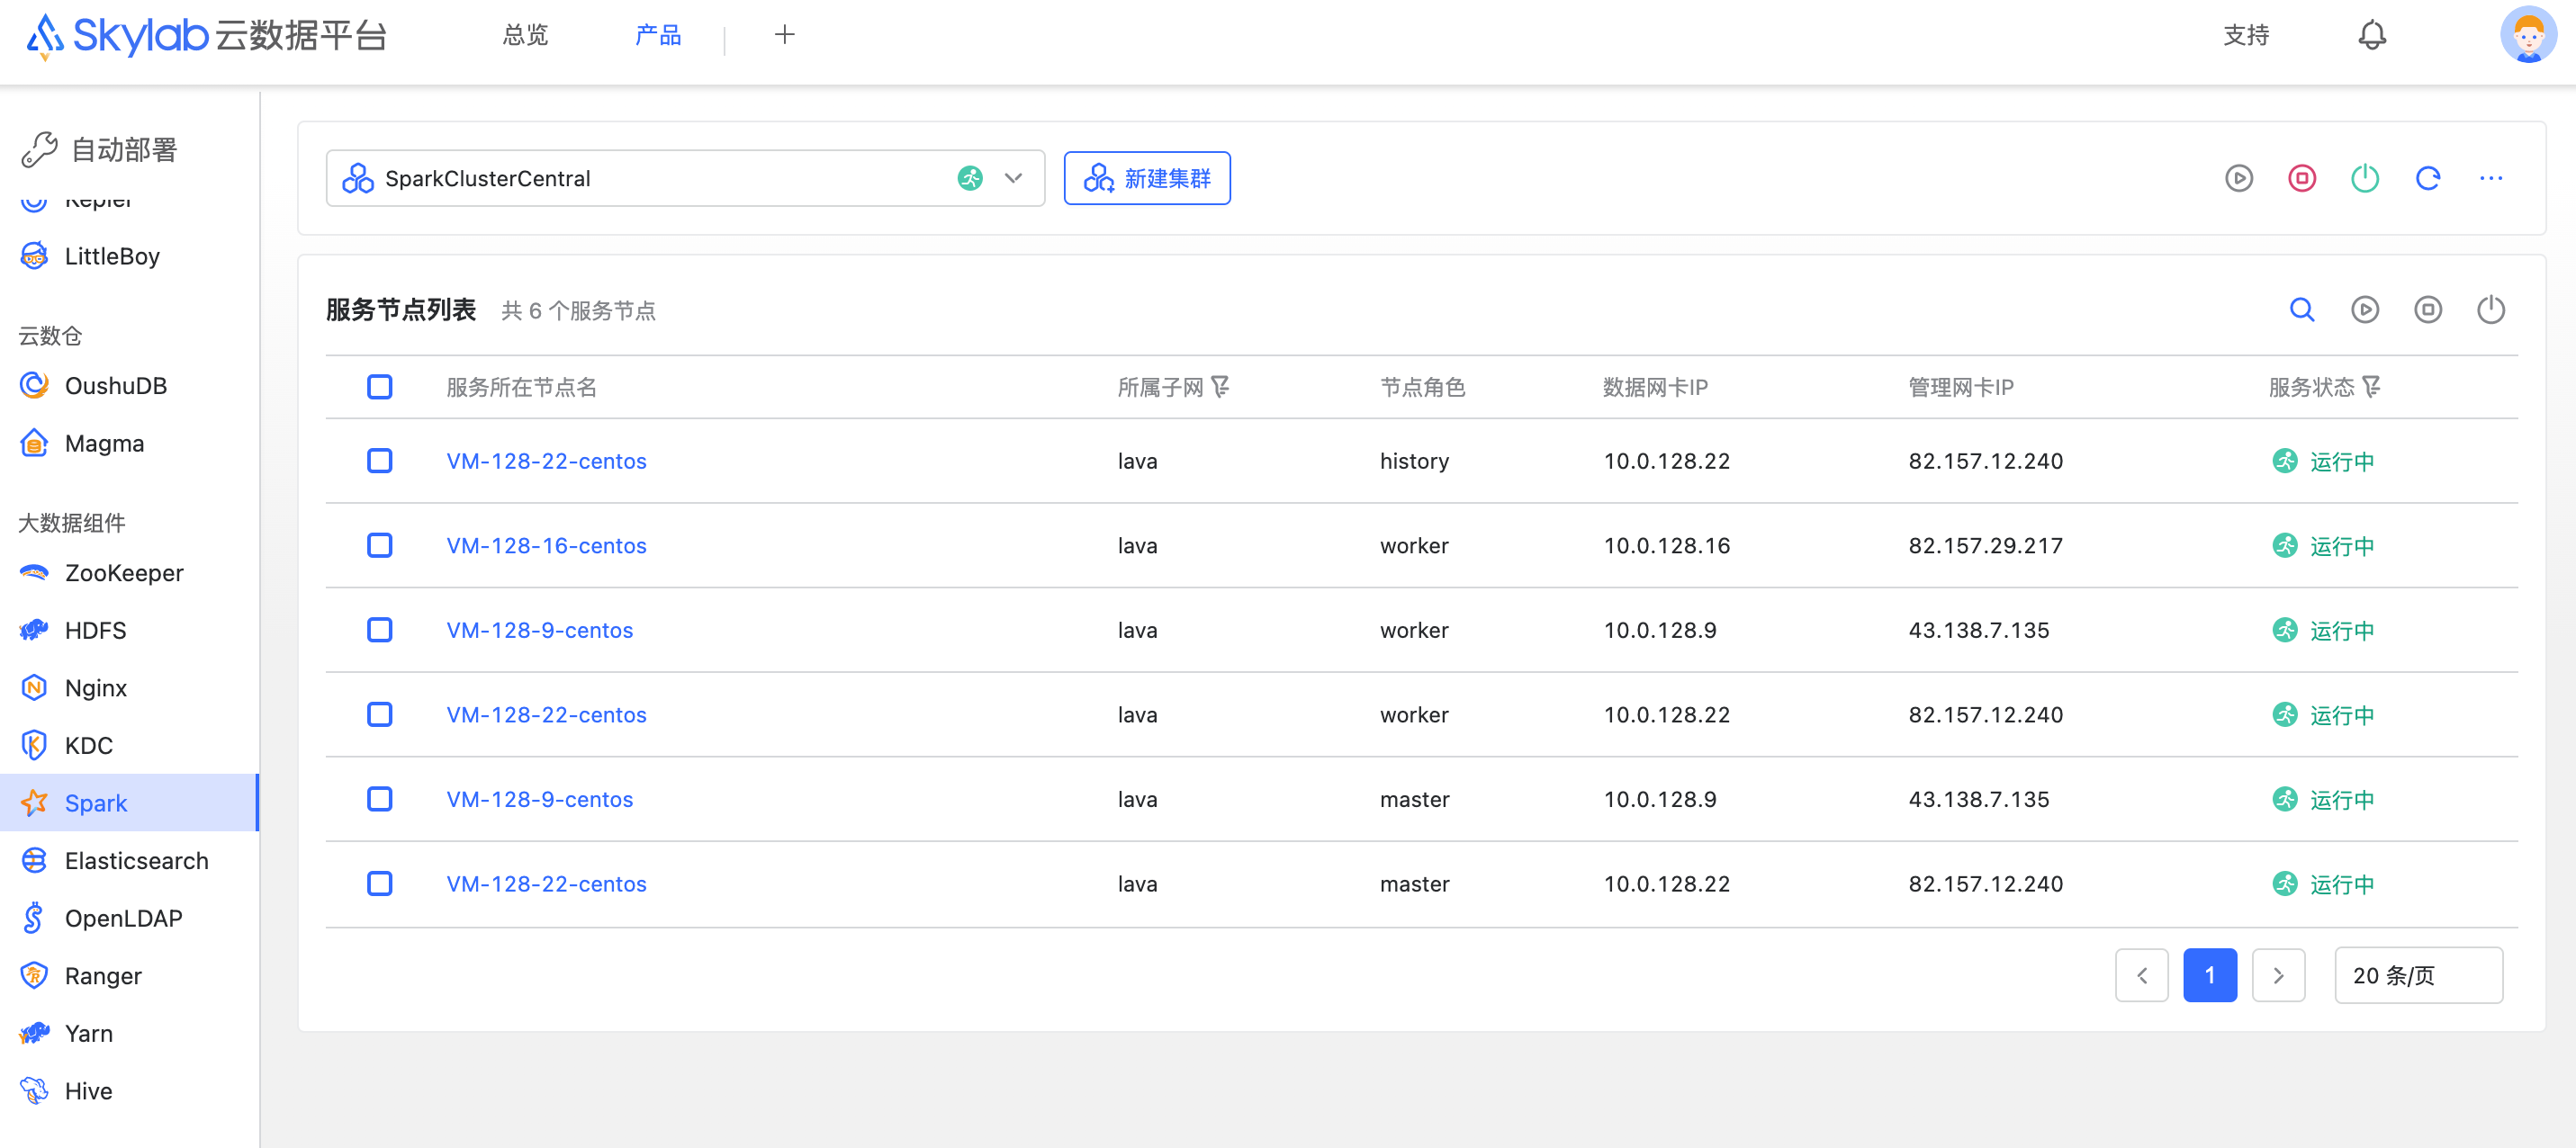Stop selected nodes via list stop icon
This screenshot has width=2576, height=1148.
coord(2428,310)
